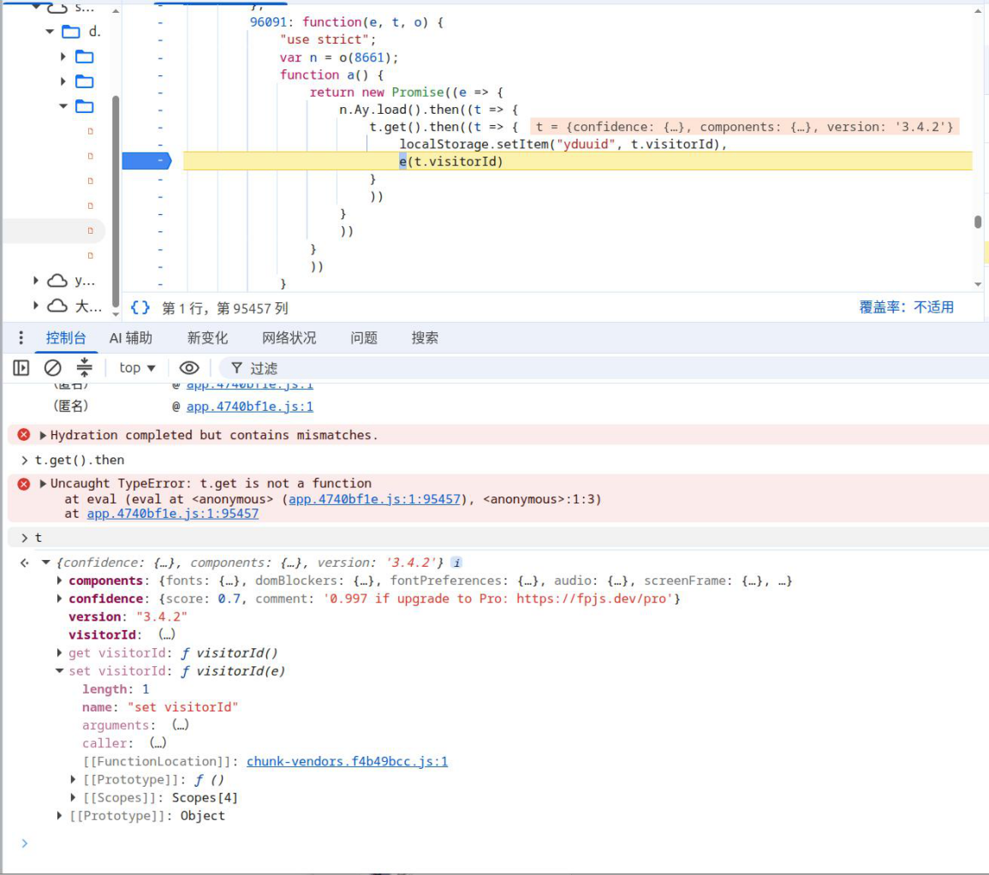
Task: Click the code editor vertical scrollbar thumb
Action: click(978, 222)
